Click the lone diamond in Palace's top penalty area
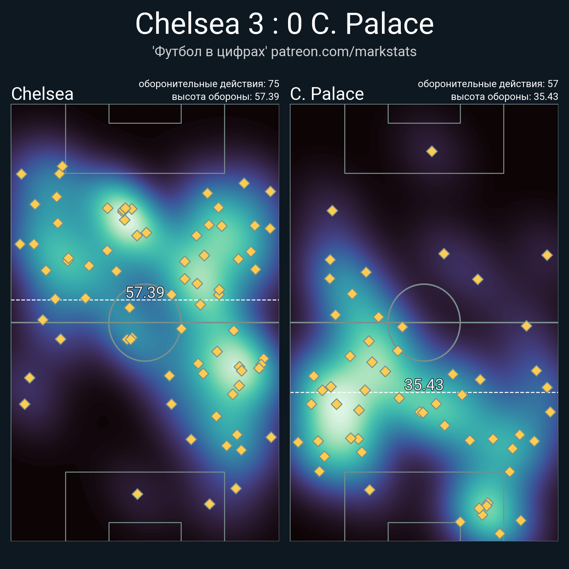 432,151
